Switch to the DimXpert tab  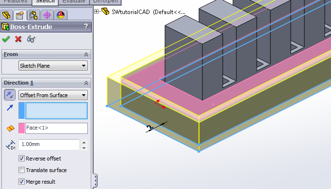(x=105, y=1)
